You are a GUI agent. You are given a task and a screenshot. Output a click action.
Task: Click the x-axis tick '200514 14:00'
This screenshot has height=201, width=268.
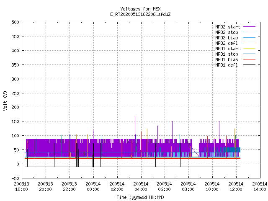[260, 187]
